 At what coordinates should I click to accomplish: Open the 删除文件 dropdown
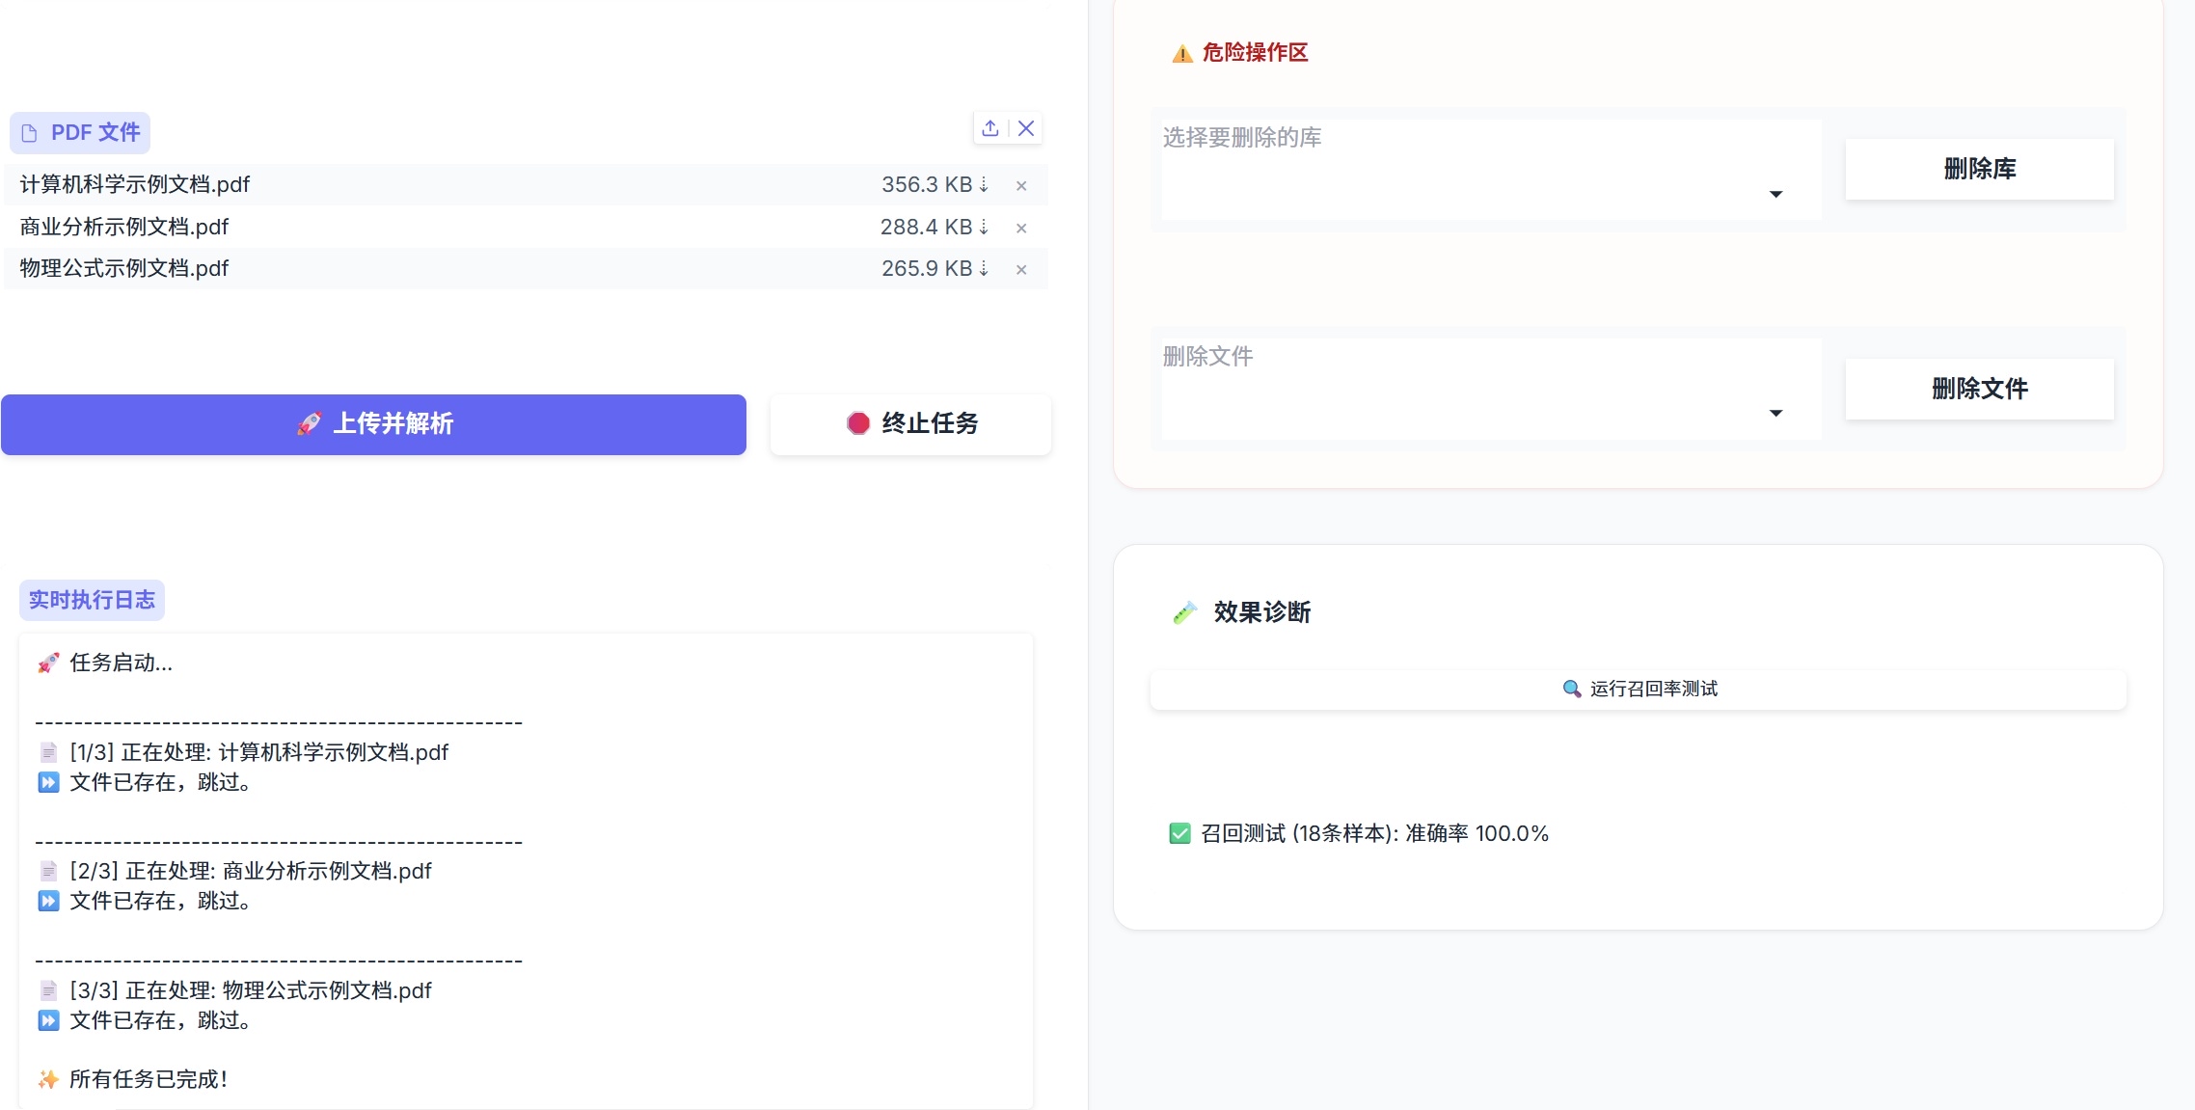click(x=1775, y=412)
